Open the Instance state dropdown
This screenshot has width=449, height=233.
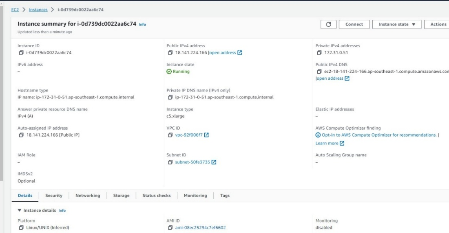pos(396,24)
